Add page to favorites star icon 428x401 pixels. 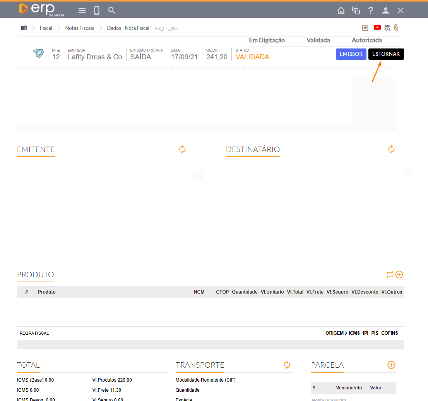pyautogui.click(x=365, y=28)
